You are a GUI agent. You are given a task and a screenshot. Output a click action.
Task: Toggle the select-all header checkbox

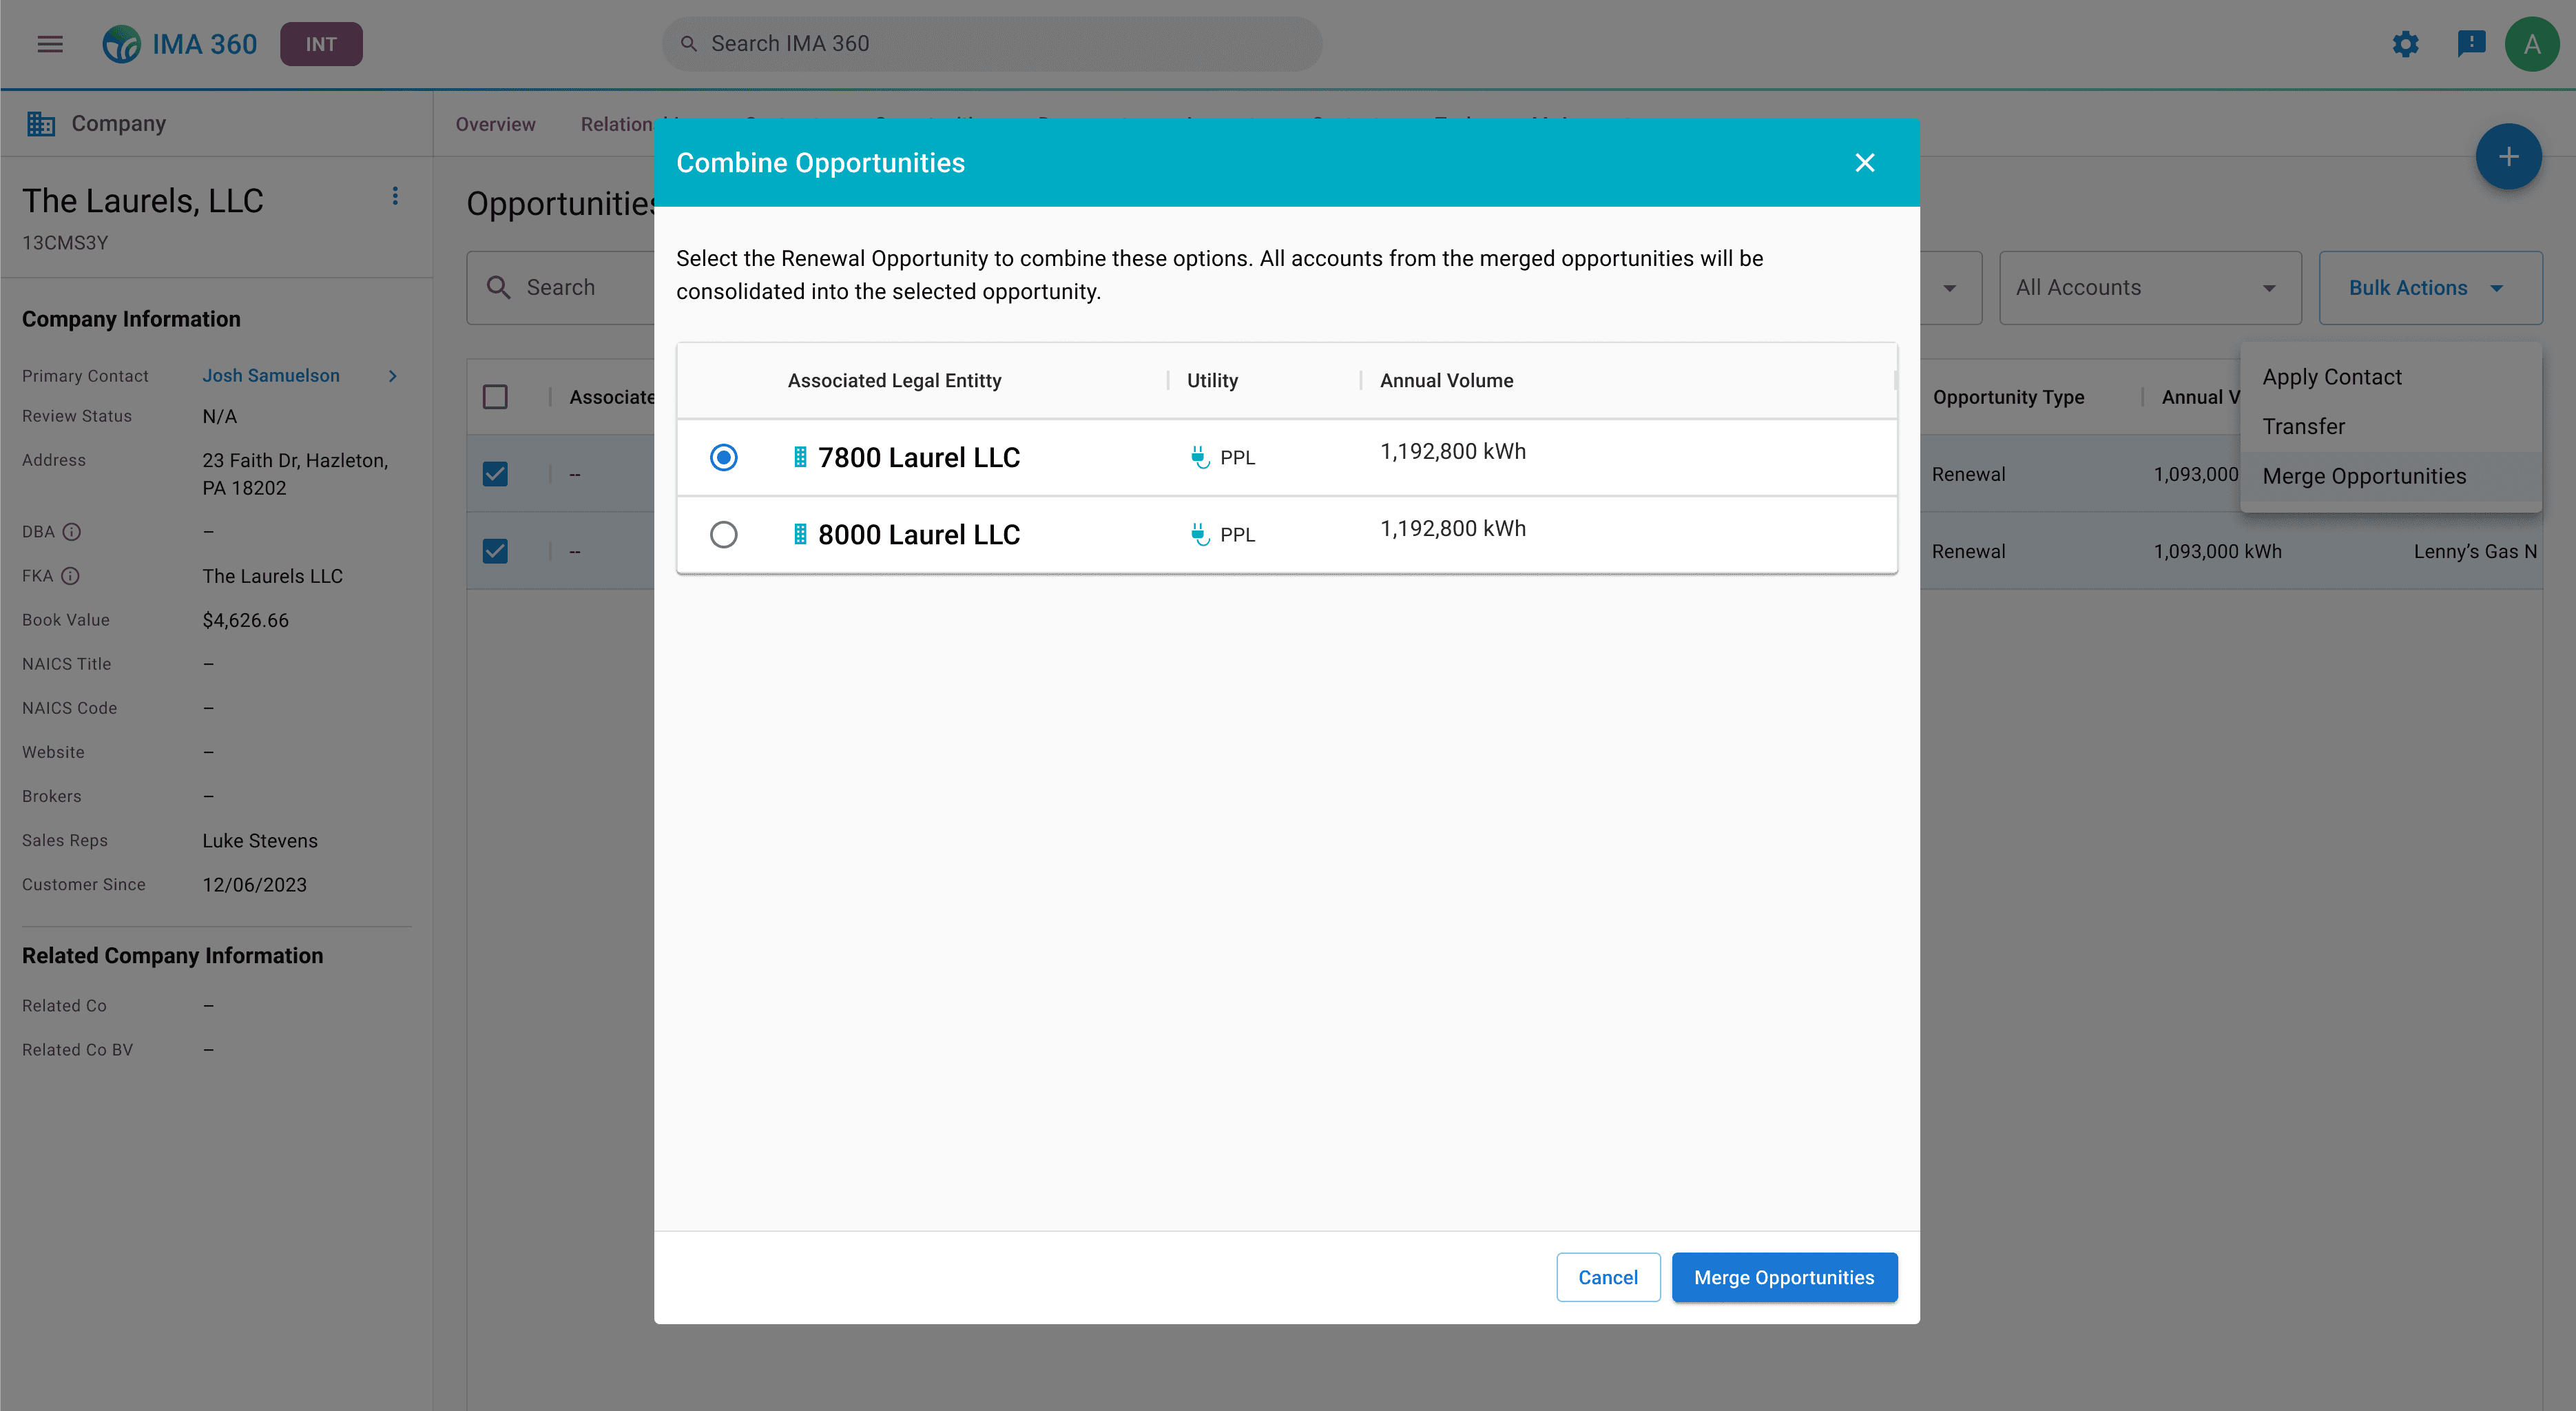[x=495, y=397]
